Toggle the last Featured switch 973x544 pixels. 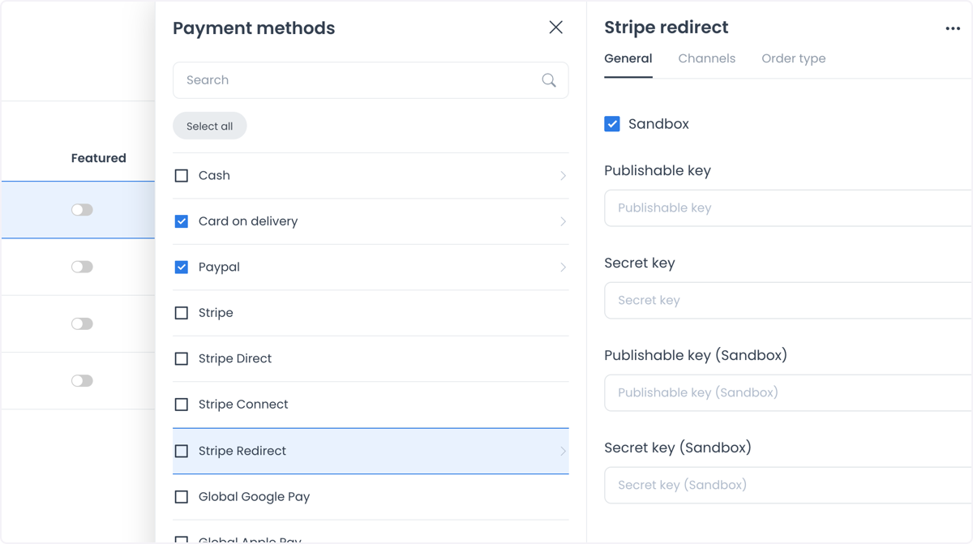[82, 381]
